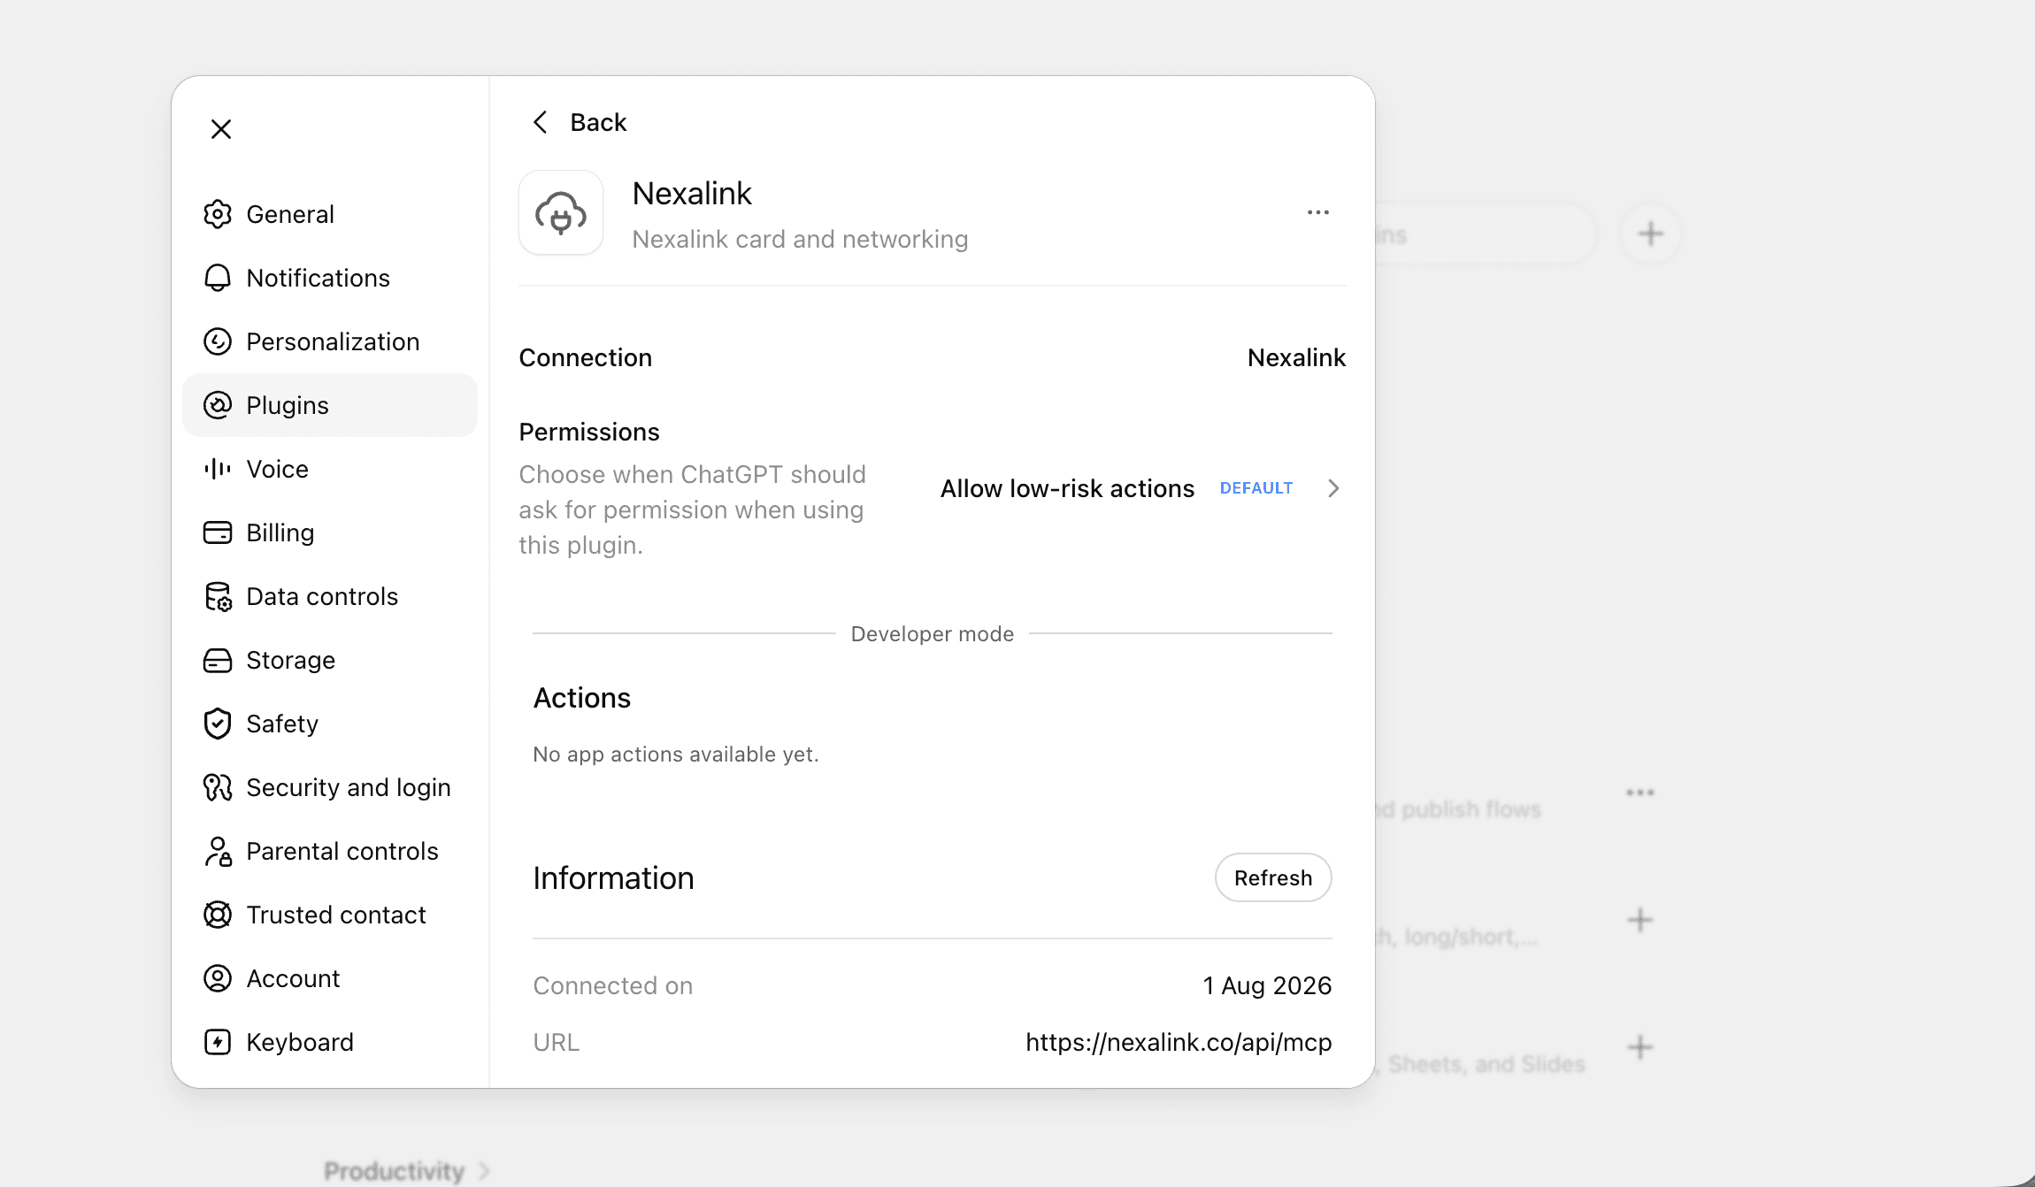Click the background round plus button next to the search field

1650,234
